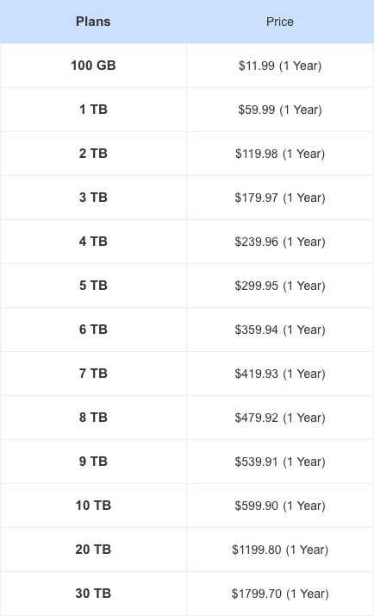This screenshot has width=374, height=616.
Task: Select the 5 TB plan cell
Action: coord(93,286)
